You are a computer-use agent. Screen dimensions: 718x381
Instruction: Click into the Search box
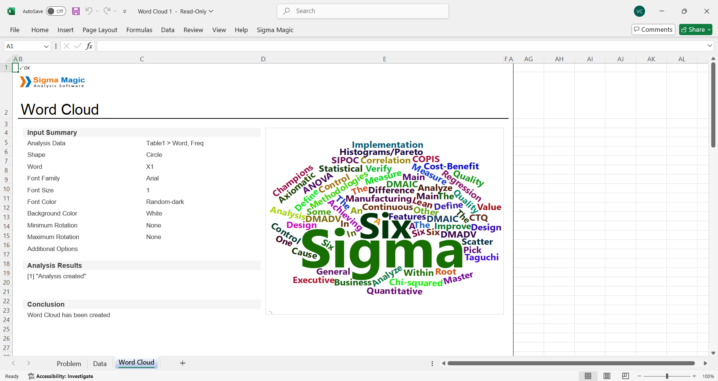[363, 11]
